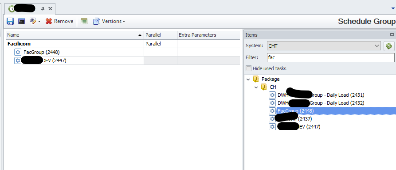This screenshot has width=396, height=170.
Task: Click gear icon of Daily Load (2432)
Action: pyautogui.click(x=272, y=103)
